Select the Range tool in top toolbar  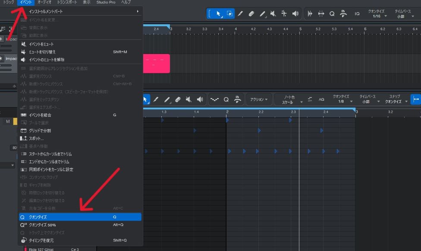click(x=229, y=14)
